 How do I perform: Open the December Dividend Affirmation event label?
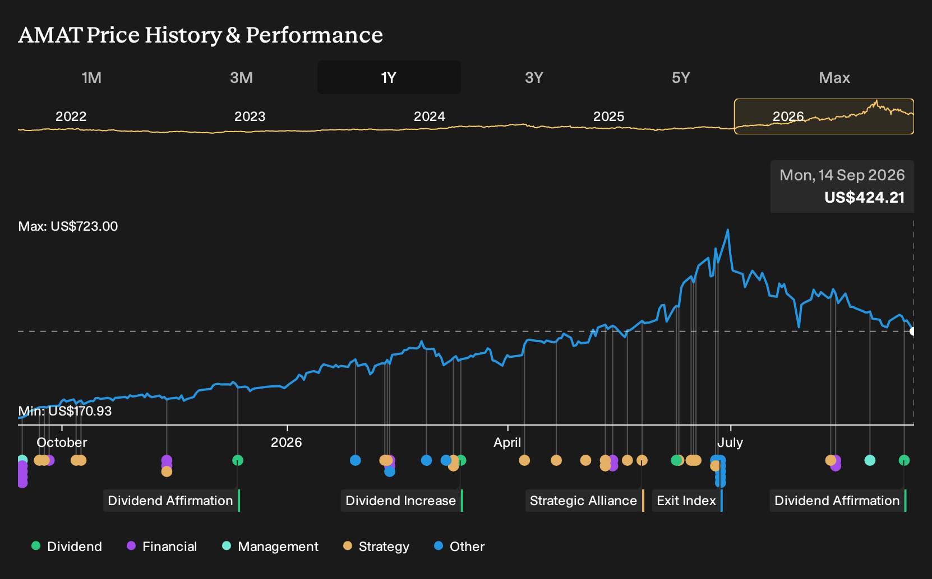click(171, 501)
